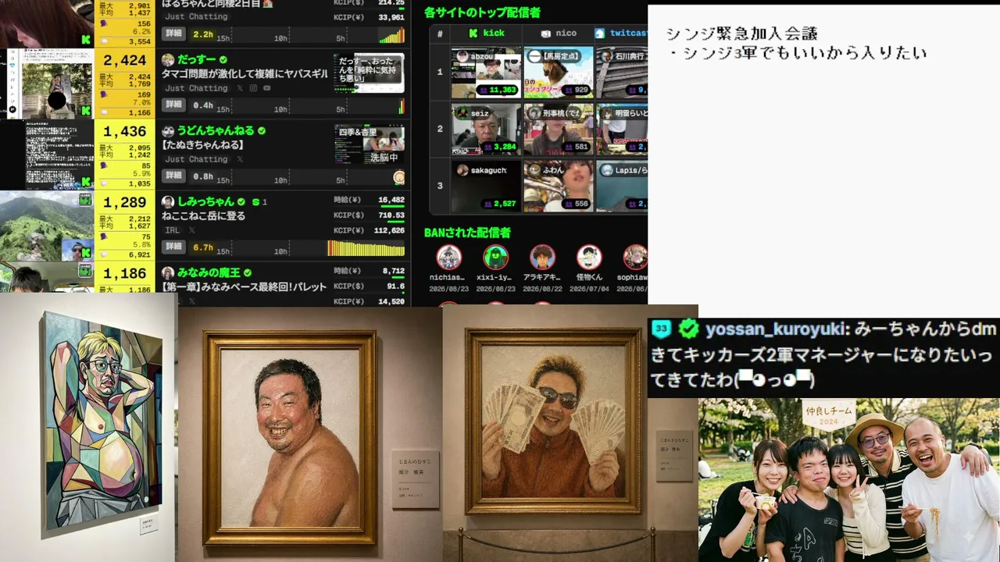Click the verified badge beside みなみの魔王
Viewport: 1000px width, 562px height.
[x=248, y=273]
